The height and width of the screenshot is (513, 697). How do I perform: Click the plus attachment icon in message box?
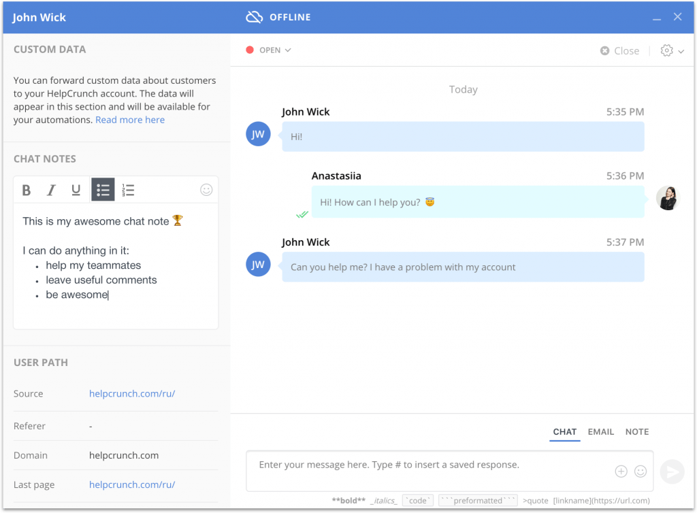pyautogui.click(x=621, y=471)
